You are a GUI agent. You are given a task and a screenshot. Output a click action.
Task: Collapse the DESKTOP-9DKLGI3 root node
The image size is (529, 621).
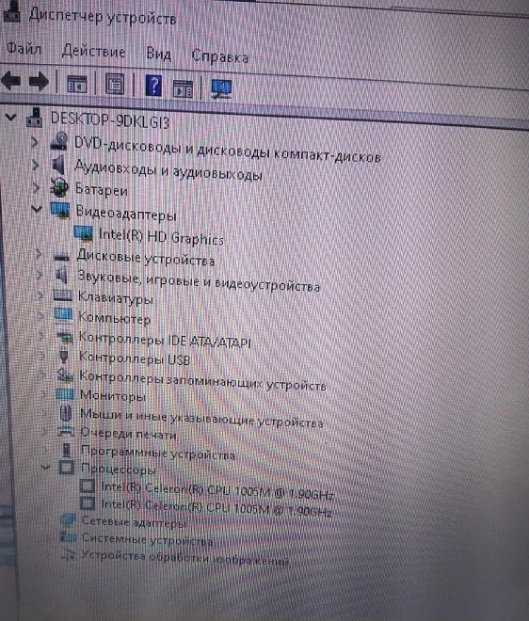coord(10,117)
